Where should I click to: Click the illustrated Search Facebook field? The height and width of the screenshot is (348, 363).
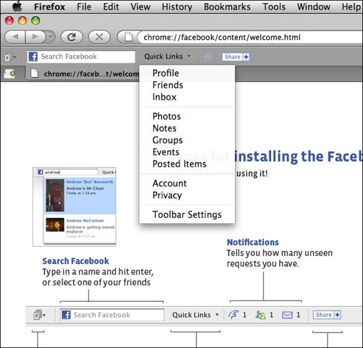pyautogui.click(x=112, y=315)
